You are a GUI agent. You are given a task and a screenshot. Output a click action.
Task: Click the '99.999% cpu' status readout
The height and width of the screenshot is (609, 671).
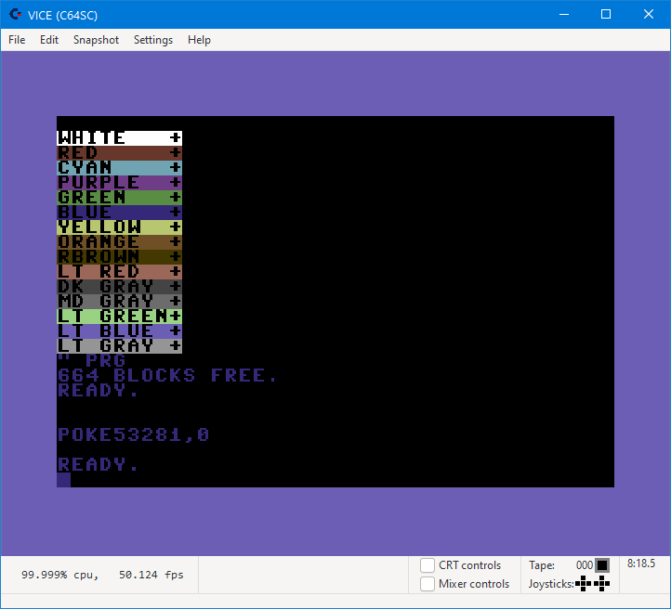coord(59,575)
